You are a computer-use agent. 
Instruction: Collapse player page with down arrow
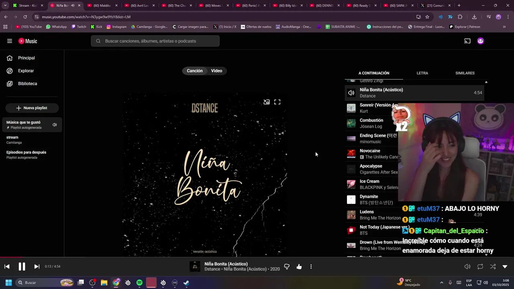505,267
